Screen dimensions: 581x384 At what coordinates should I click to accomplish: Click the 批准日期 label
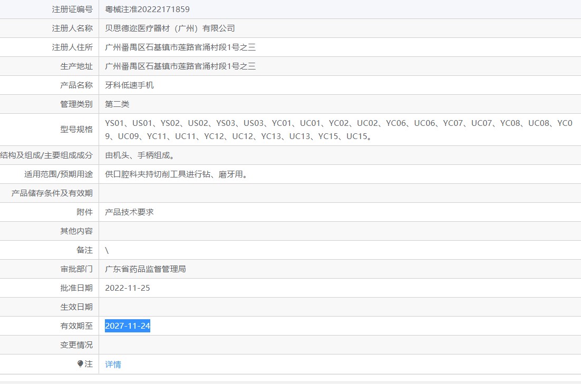(x=76, y=288)
